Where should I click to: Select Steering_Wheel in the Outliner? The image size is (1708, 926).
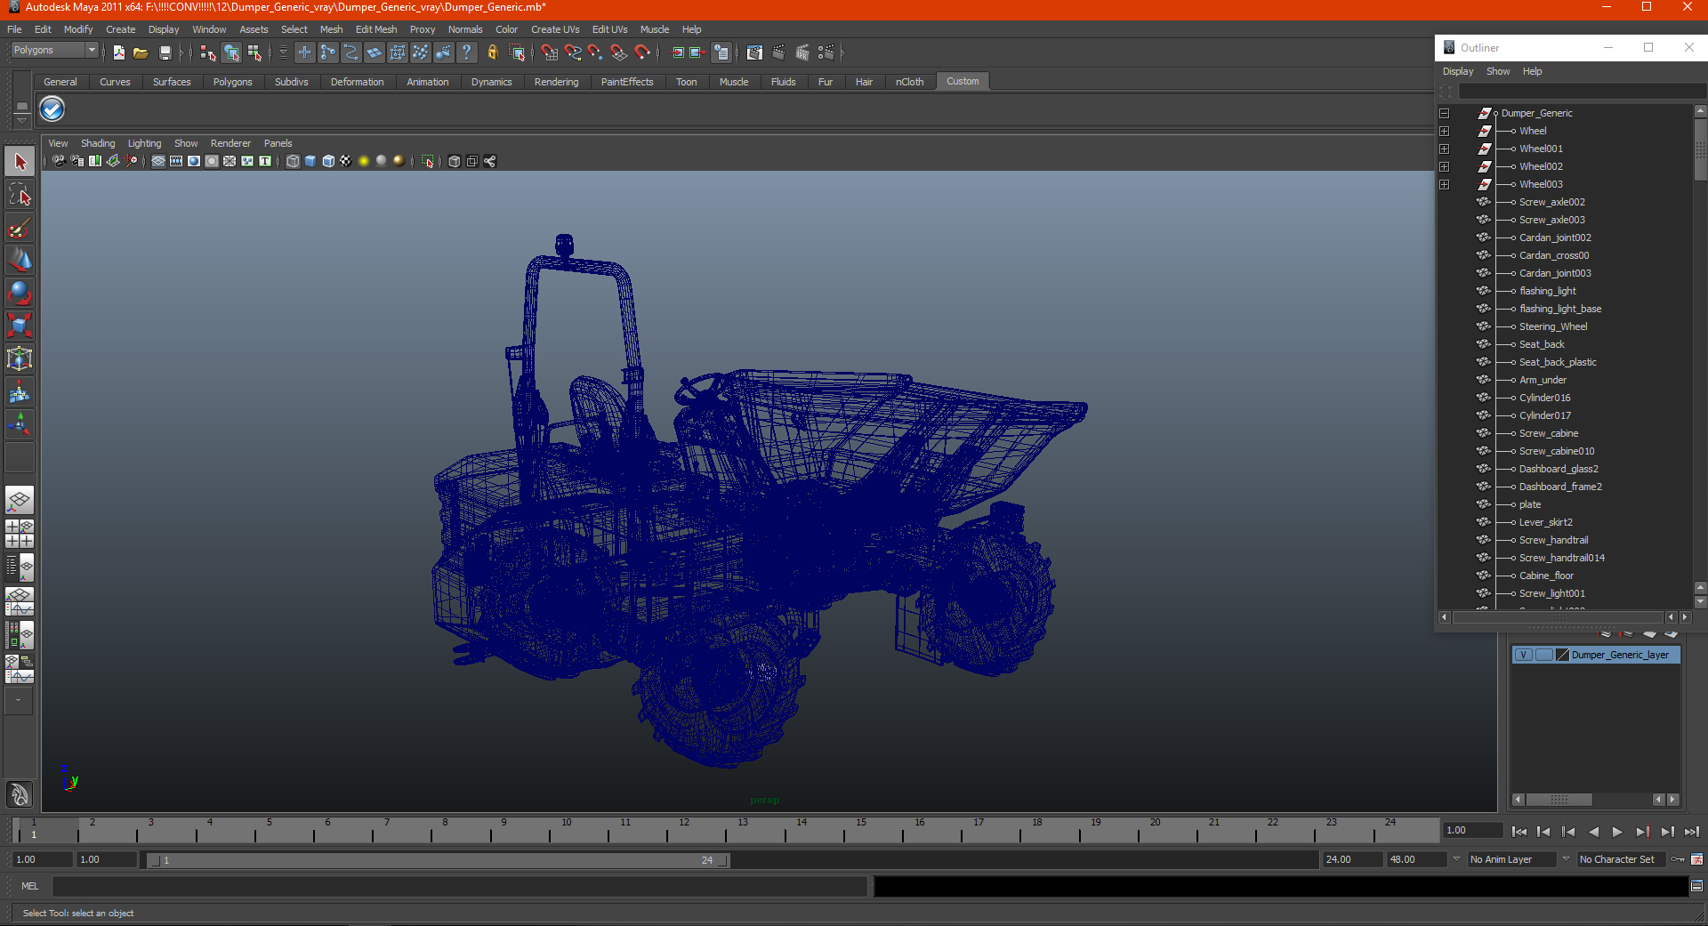(1552, 326)
